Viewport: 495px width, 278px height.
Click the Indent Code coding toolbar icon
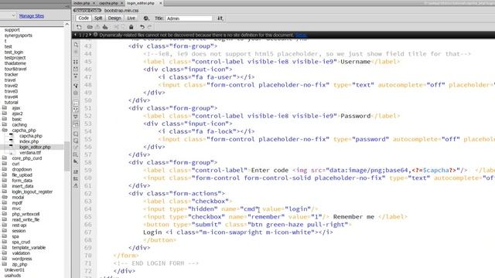click(76, 171)
